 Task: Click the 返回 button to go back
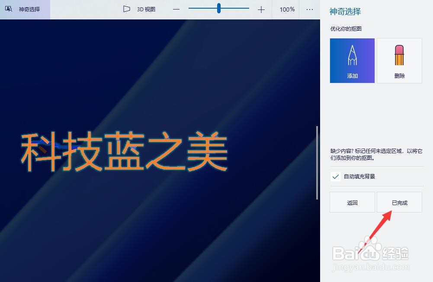click(x=352, y=202)
